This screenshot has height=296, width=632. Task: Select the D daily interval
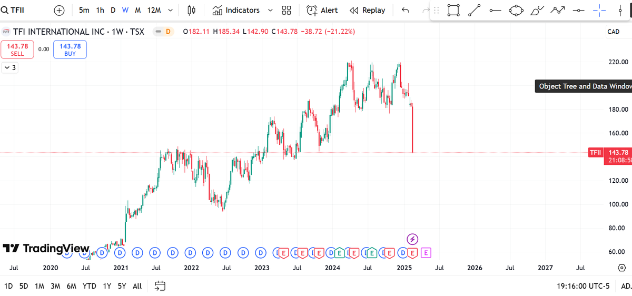pyautogui.click(x=113, y=10)
